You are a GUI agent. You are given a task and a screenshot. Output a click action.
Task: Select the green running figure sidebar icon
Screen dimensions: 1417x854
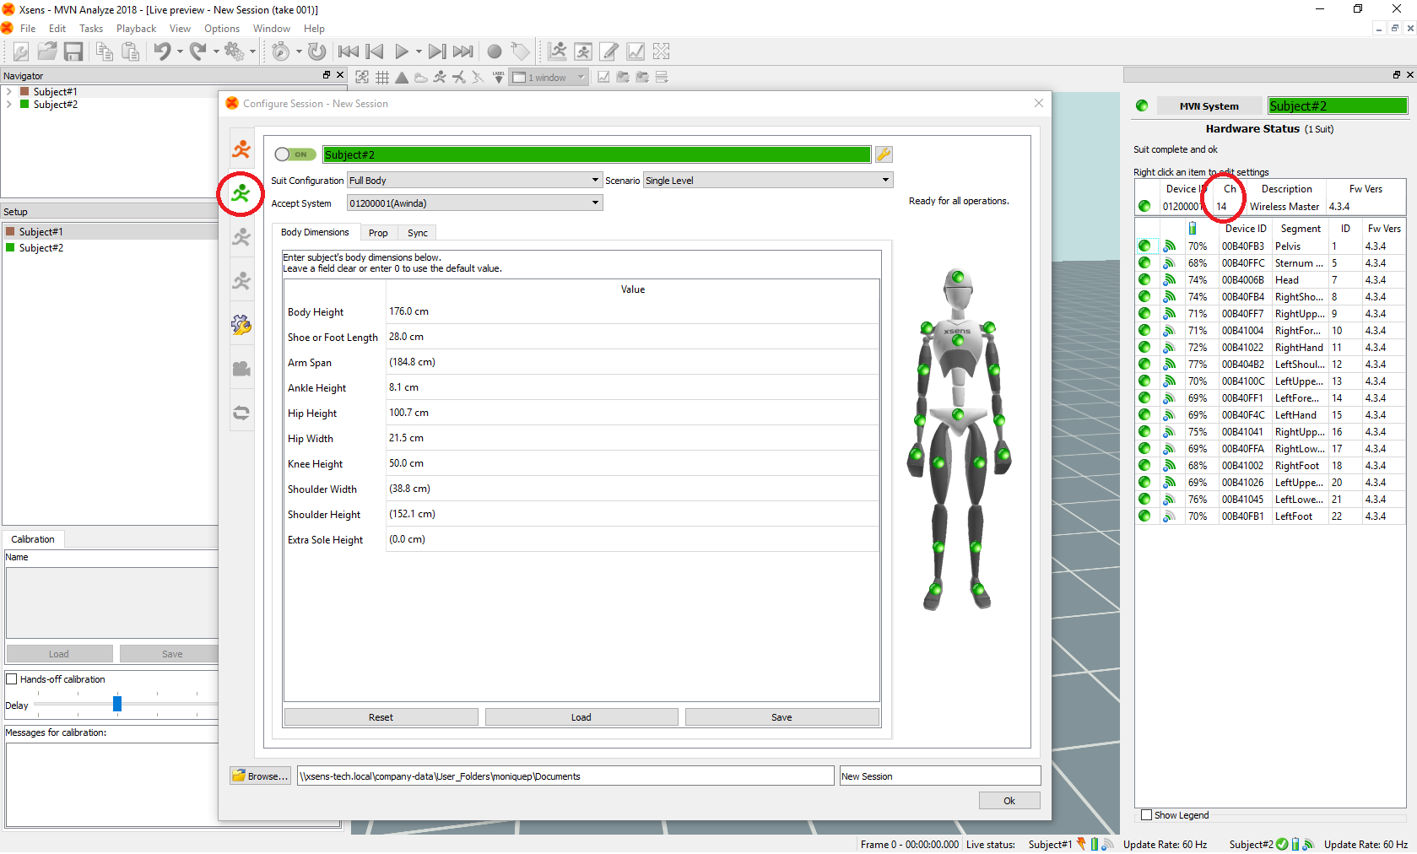tap(241, 193)
